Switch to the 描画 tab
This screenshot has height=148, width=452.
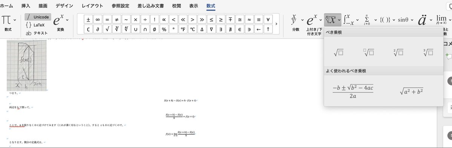pos(43,6)
